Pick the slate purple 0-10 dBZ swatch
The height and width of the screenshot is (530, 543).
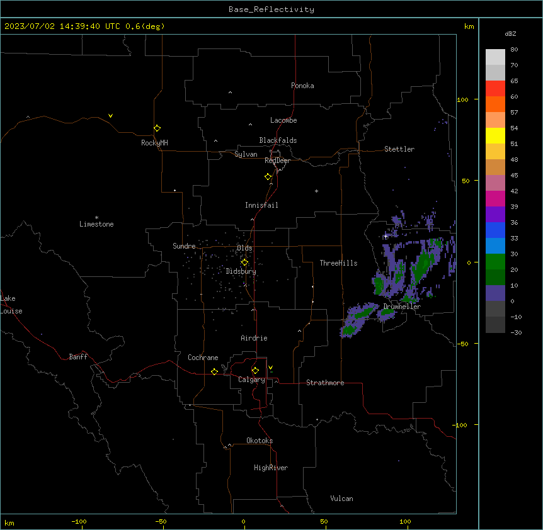coord(495,293)
